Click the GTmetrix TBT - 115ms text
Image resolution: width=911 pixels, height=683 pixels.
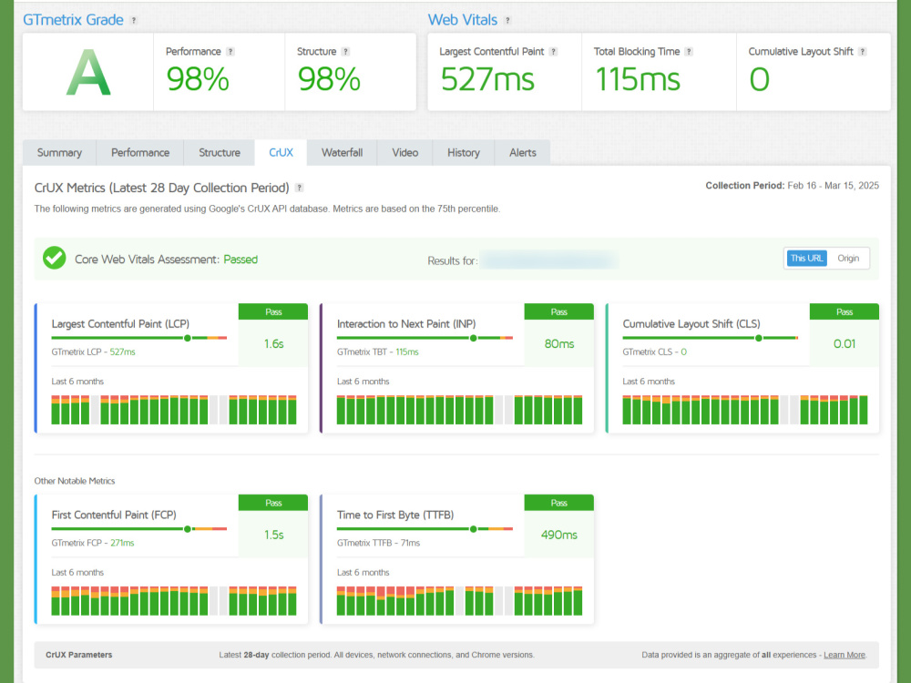point(378,352)
